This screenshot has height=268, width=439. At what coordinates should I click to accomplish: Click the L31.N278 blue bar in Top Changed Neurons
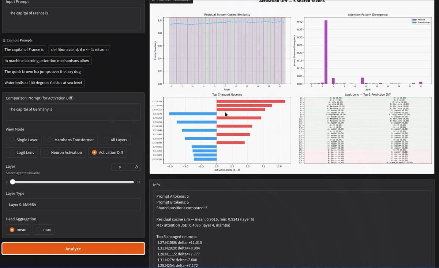(x=193, y=114)
